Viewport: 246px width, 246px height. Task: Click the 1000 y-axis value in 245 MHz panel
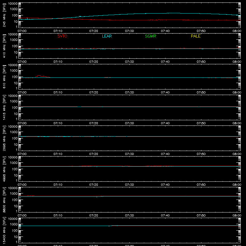coord(14,9)
